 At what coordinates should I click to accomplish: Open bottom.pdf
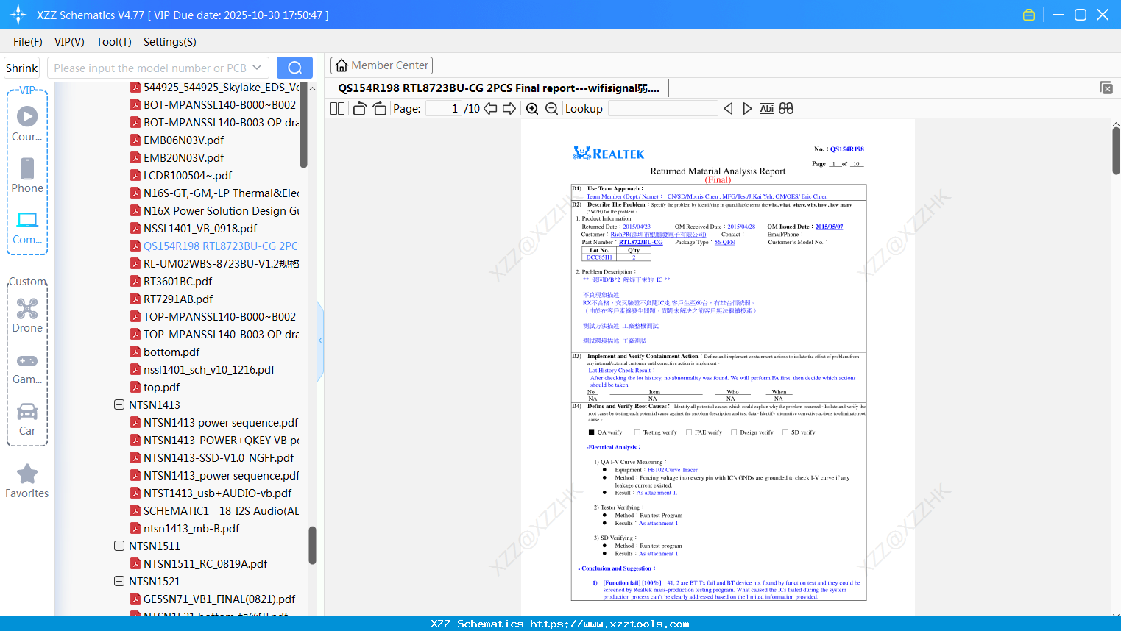point(171,352)
